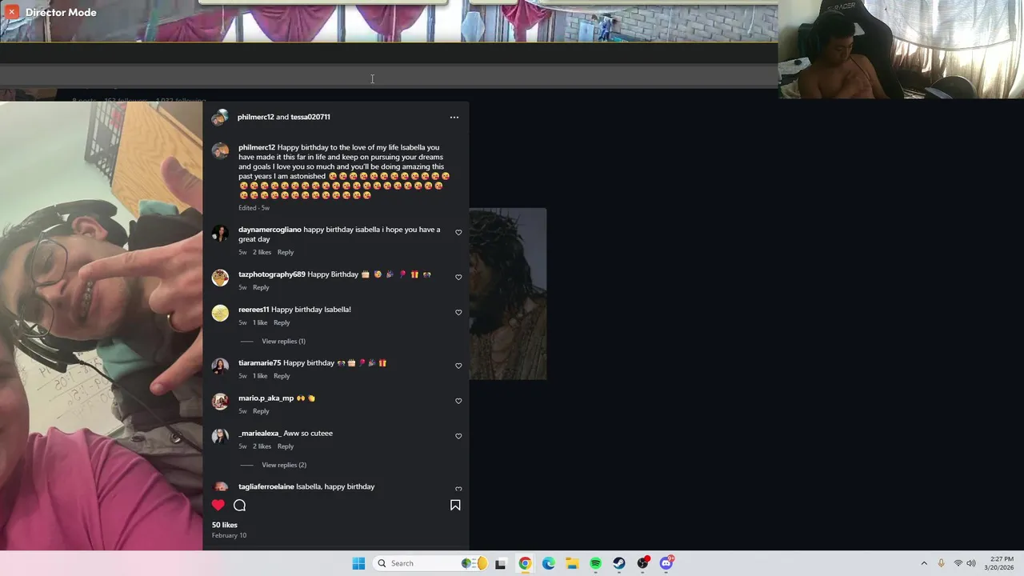Like daynamercogliano's comment
The width and height of the screenshot is (1024, 576).
click(x=458, y=233)
